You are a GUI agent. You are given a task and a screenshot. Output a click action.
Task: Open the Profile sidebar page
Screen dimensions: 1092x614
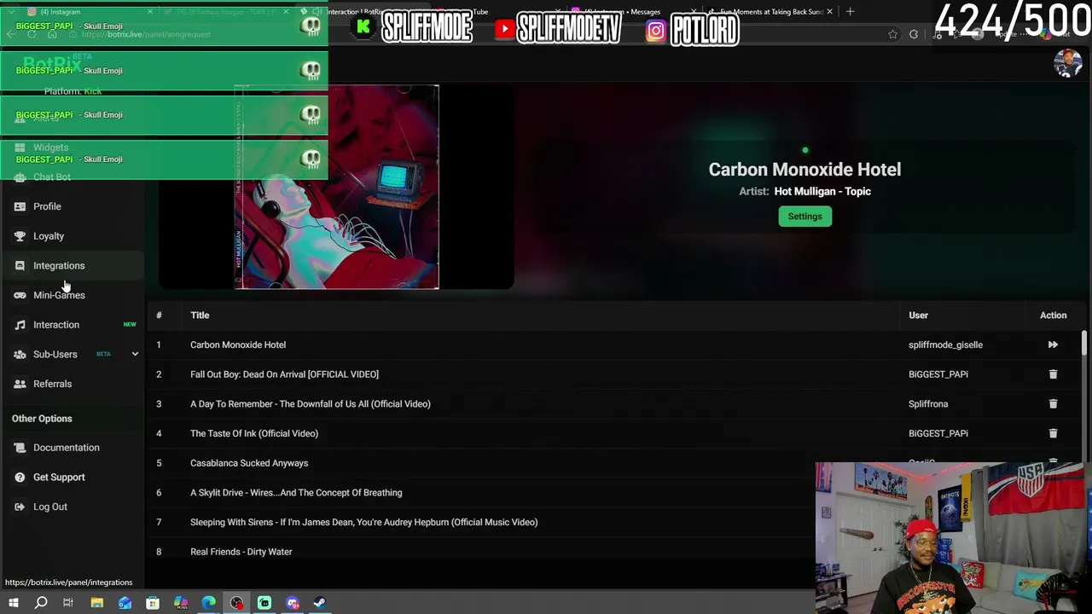(x=47, y=206)
